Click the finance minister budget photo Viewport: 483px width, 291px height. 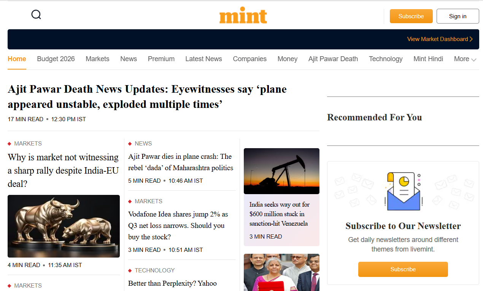tap(281, 272)
